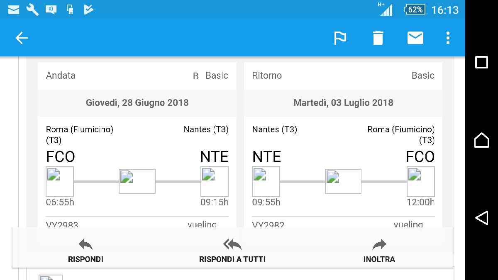Tap the mail notification icon in status bar
This screenshot has height=280, width=498.
pyautogui.click(x=14, y=10)
